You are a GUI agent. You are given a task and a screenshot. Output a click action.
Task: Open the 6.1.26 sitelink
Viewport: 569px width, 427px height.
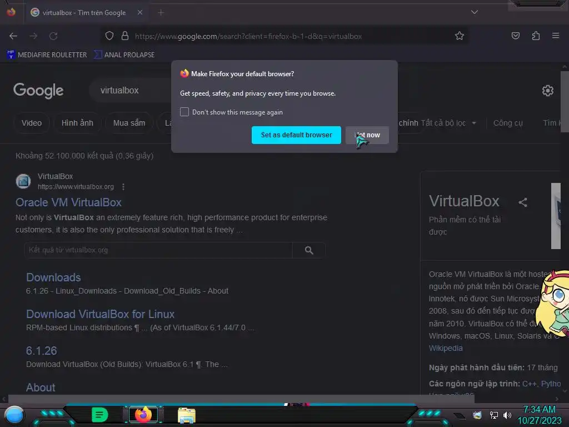coord(41,351)
